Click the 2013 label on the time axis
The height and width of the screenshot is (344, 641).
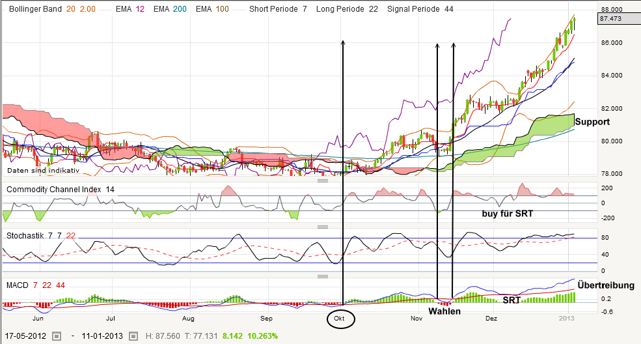pos(567,318)
